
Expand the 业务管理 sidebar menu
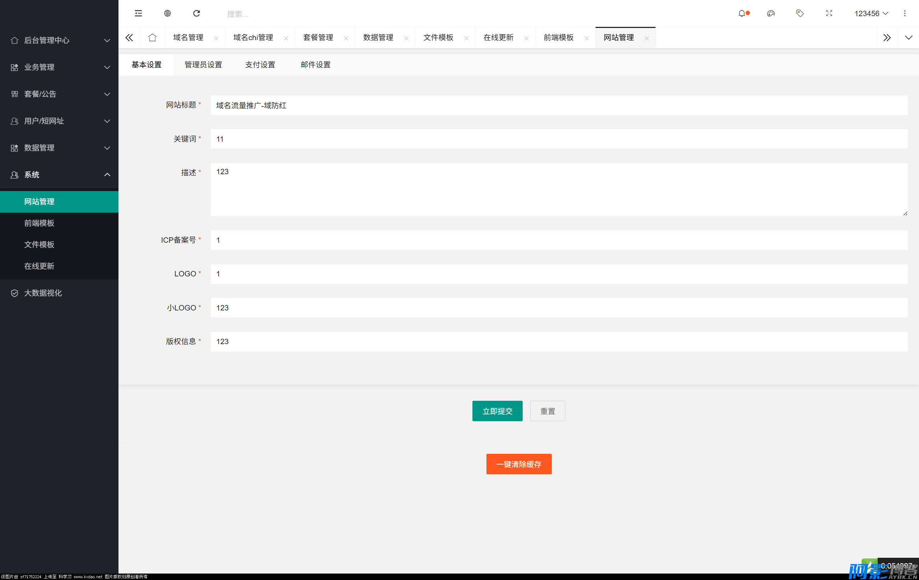[x=59, y=67]
